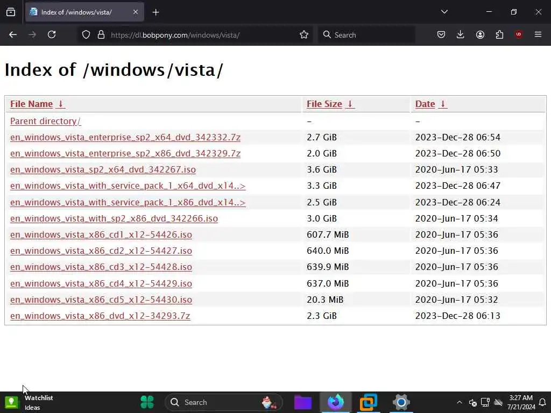
Task: Open the cloud sync tray icon
Action: click(498, 402)
